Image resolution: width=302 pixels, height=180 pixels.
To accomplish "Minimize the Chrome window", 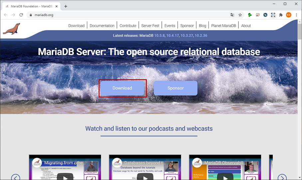I will coord(274,4).
